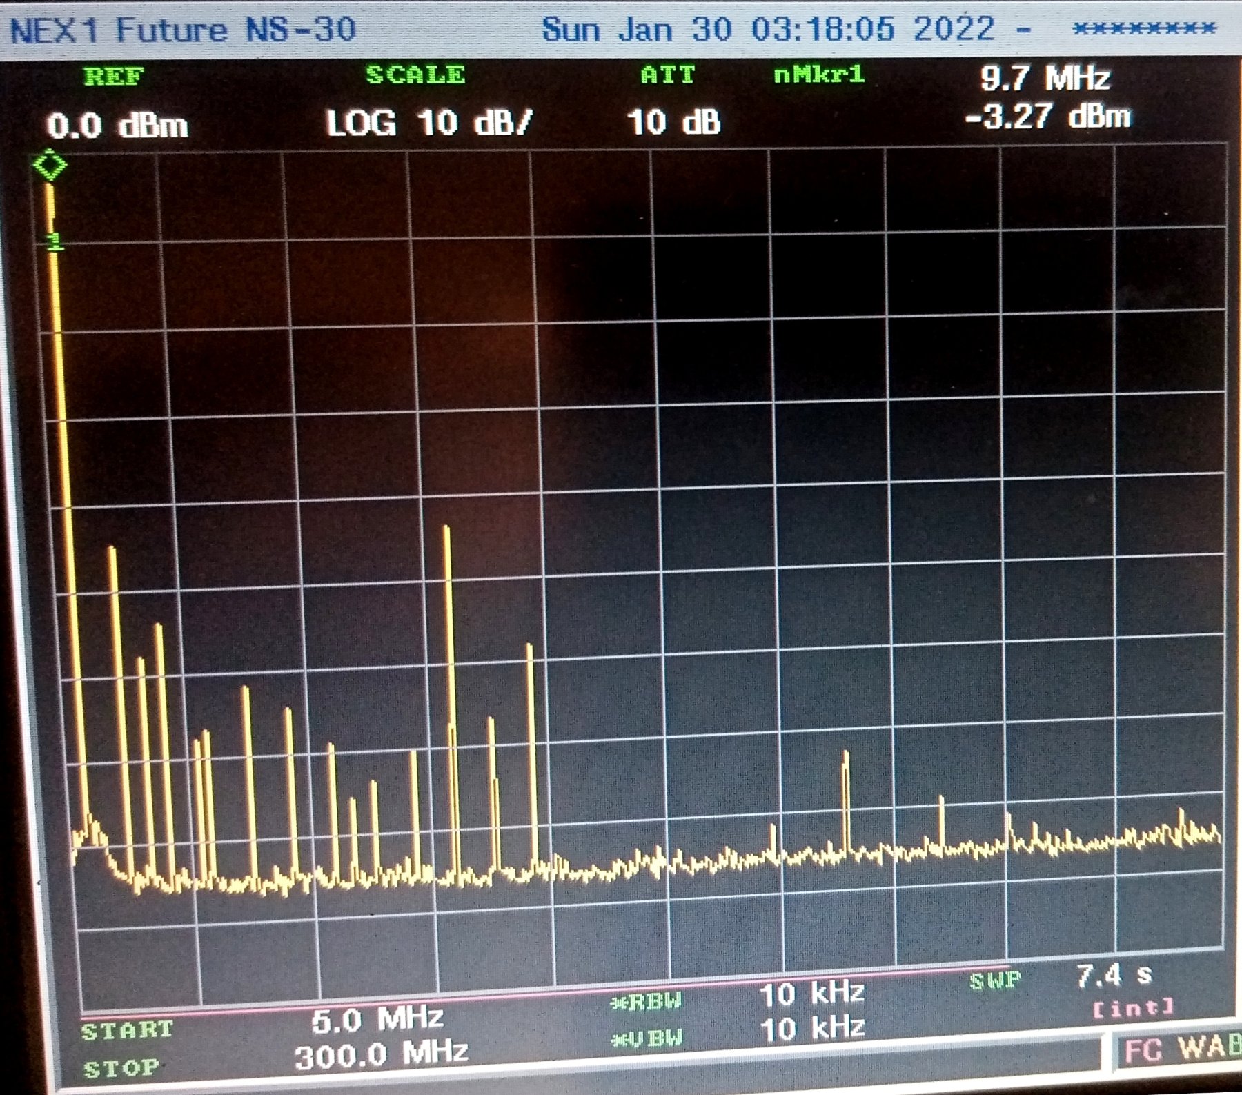The image size is (1242, 1095).
Task: Click the SWP label
Action: [995, 981]
